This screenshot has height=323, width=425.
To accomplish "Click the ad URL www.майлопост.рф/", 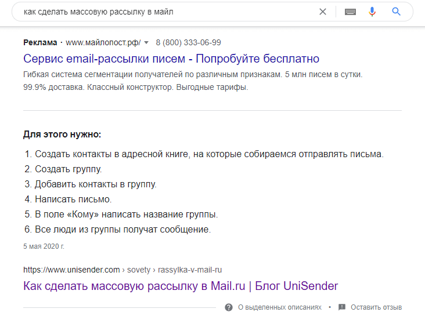I will click(x=103, y=42).
